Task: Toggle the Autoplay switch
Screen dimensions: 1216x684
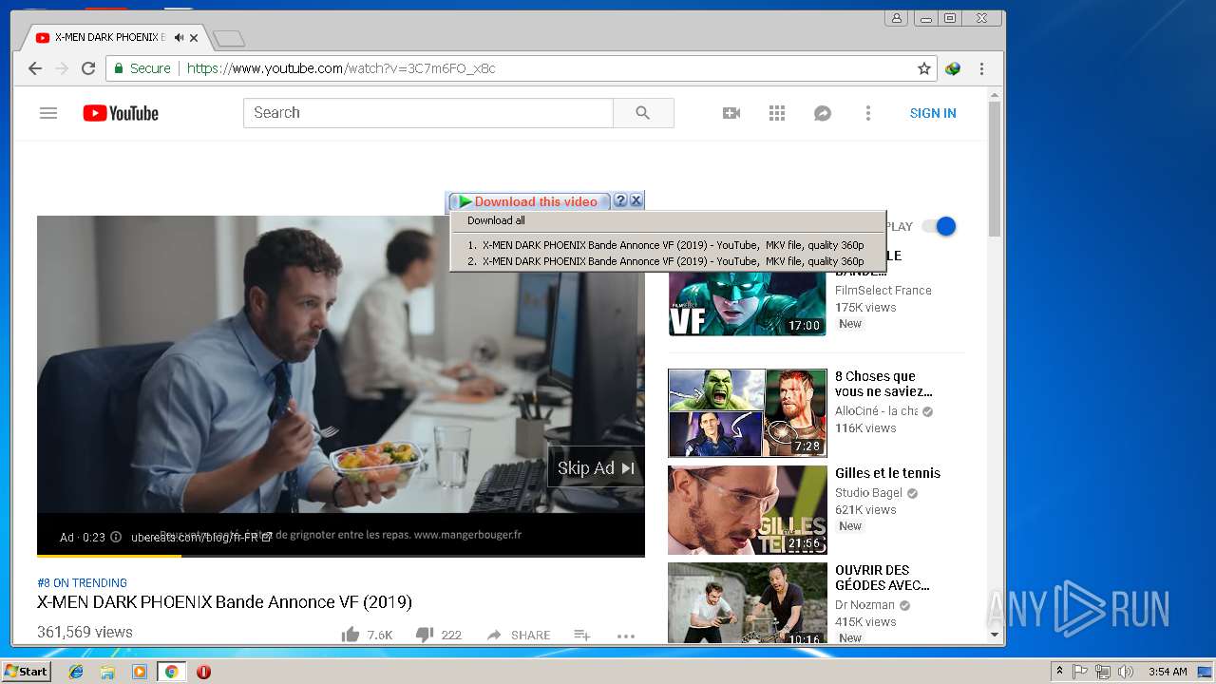Action: tap(939, 226)
